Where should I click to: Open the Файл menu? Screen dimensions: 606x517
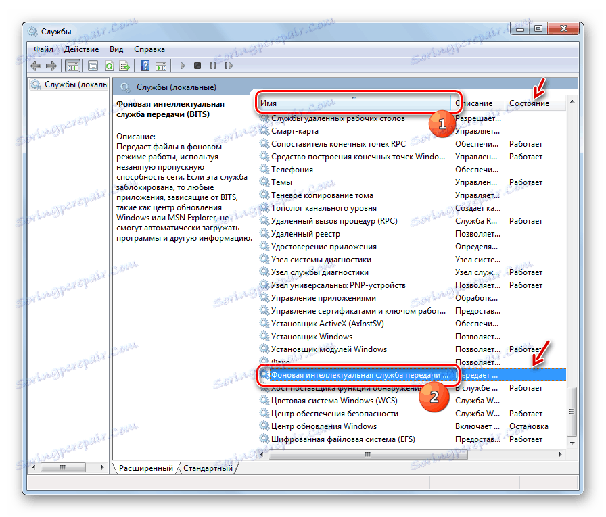44,49
